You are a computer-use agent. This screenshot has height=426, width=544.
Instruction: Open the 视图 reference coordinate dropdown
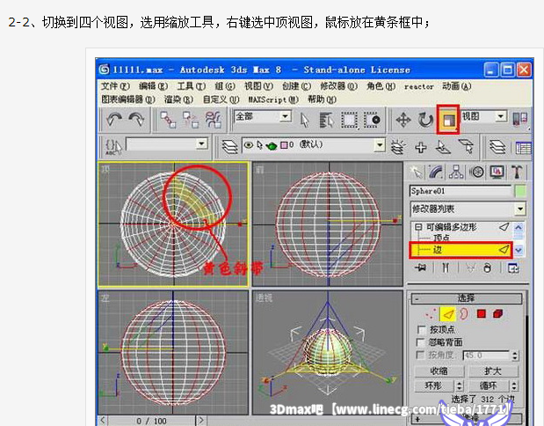click(x=500, y=115)
